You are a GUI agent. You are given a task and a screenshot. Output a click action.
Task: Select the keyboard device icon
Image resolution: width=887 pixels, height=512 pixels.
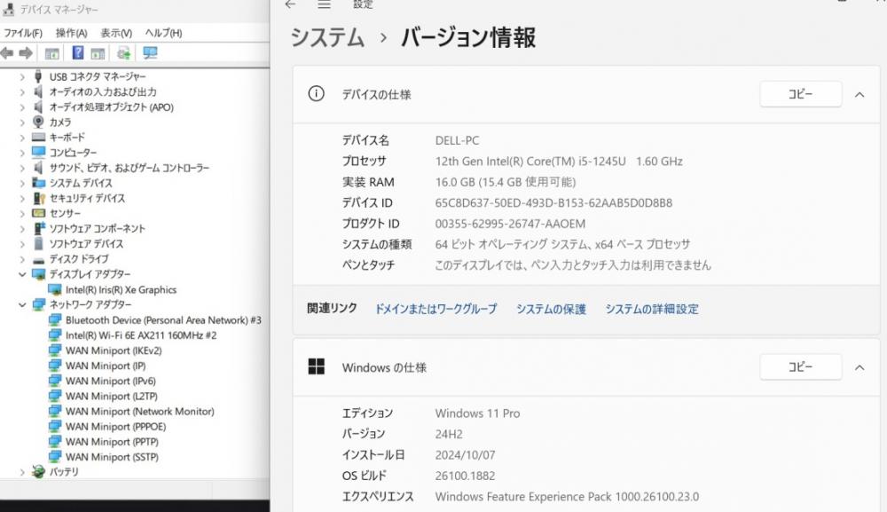pyautogui.click(x=38, y=137)
